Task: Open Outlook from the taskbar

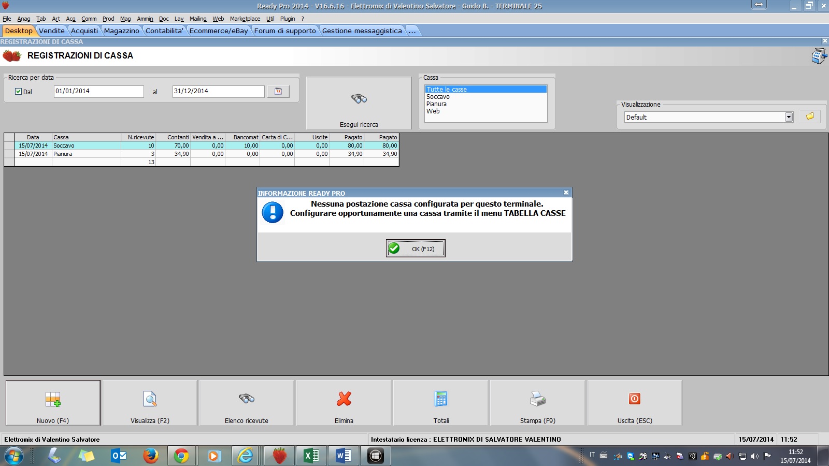Action: click(x=119, y=456)
